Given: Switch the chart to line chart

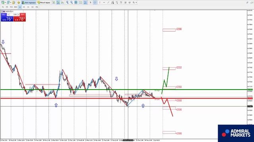Looking at the screenshot, I should 62,2.
